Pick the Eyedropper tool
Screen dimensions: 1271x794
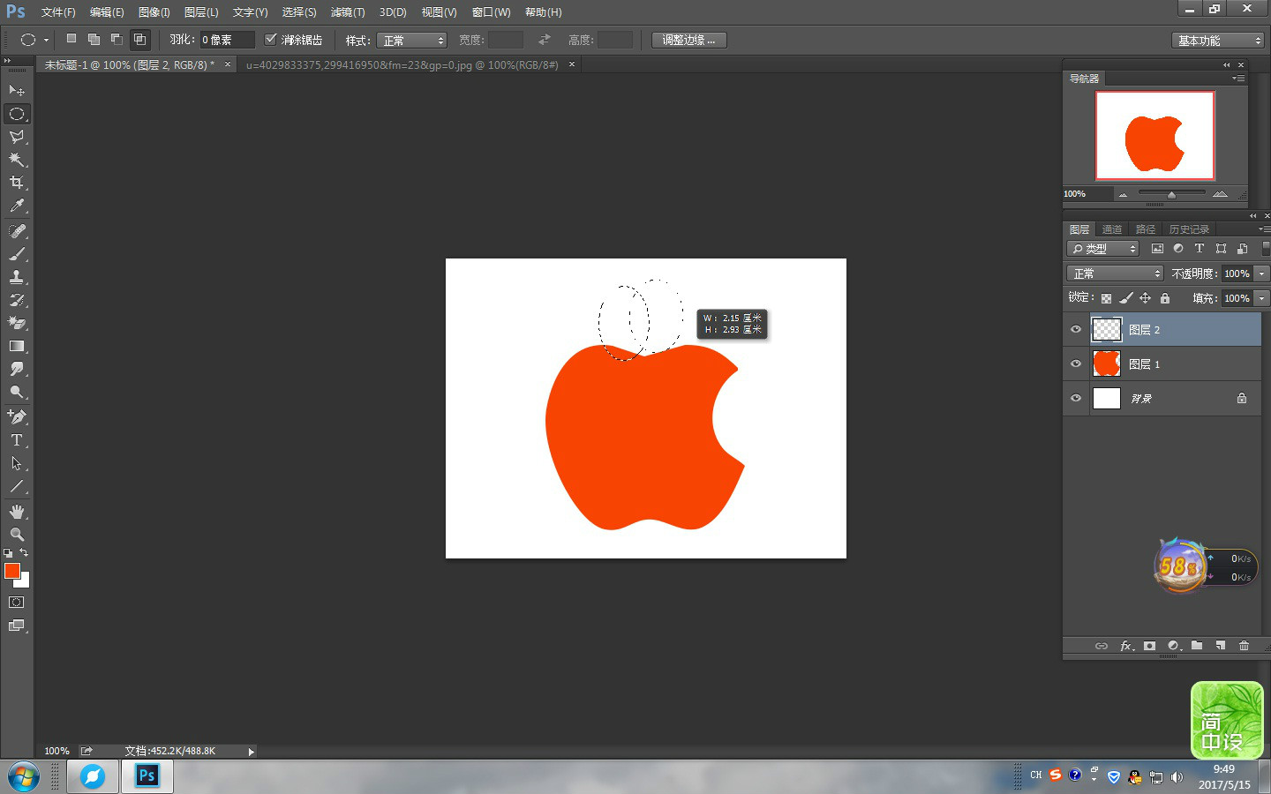[x=16, y=206]
